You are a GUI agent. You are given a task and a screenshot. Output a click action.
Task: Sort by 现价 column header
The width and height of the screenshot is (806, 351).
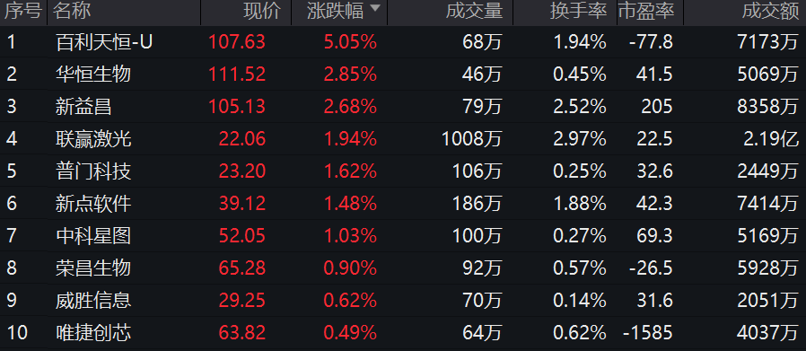(262, 12)
